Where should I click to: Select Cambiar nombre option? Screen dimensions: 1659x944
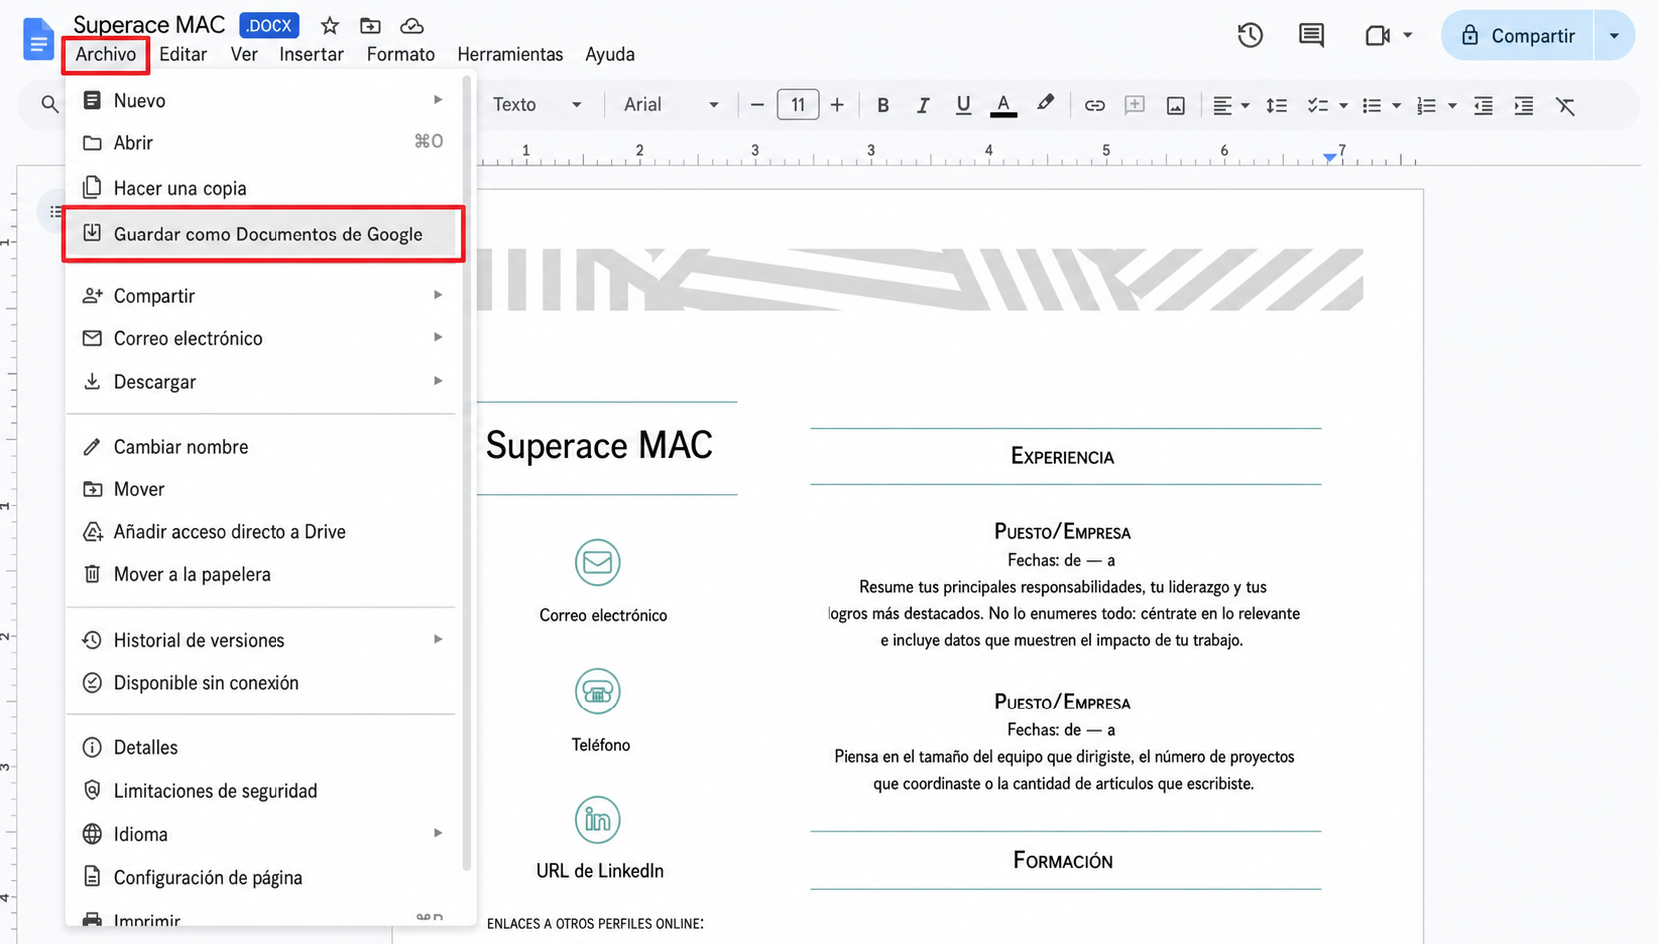tap(263, 447)
